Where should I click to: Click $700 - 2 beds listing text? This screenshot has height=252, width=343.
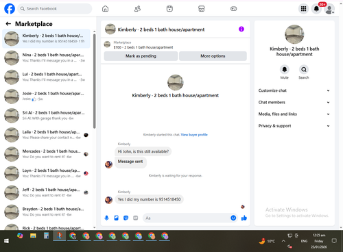(143, 47)
